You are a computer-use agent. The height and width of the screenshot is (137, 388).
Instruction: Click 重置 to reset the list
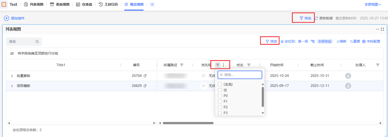tap(355, 42)
